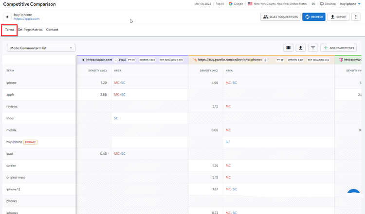Select the reviews term row

[39, 106]
